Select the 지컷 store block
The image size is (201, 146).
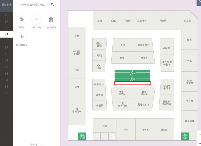pyautogui.click(x=99, y=55)
